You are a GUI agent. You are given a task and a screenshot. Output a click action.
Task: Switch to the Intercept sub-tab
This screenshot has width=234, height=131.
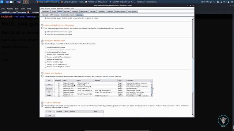point(45,15)
